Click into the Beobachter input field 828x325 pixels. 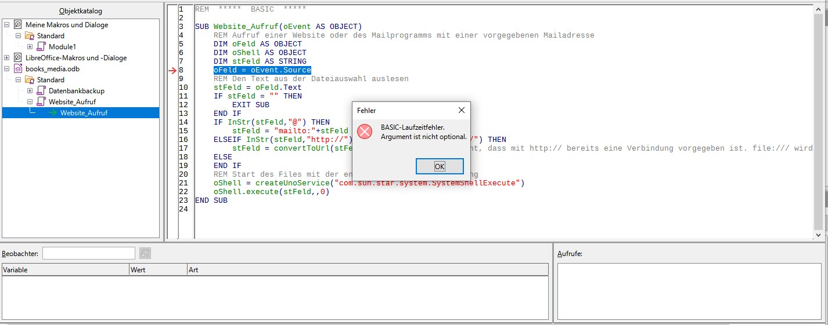coord(89,253)
